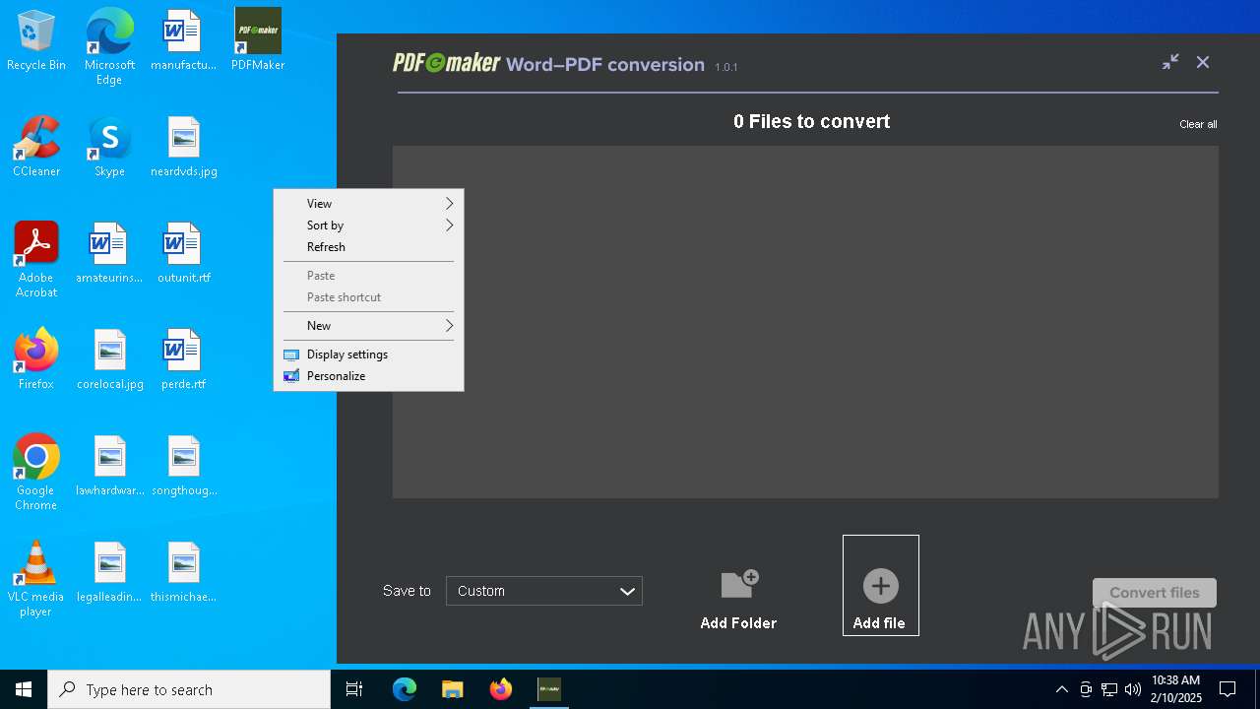Open File Explorer from the taskbar

tap(452, 689)
